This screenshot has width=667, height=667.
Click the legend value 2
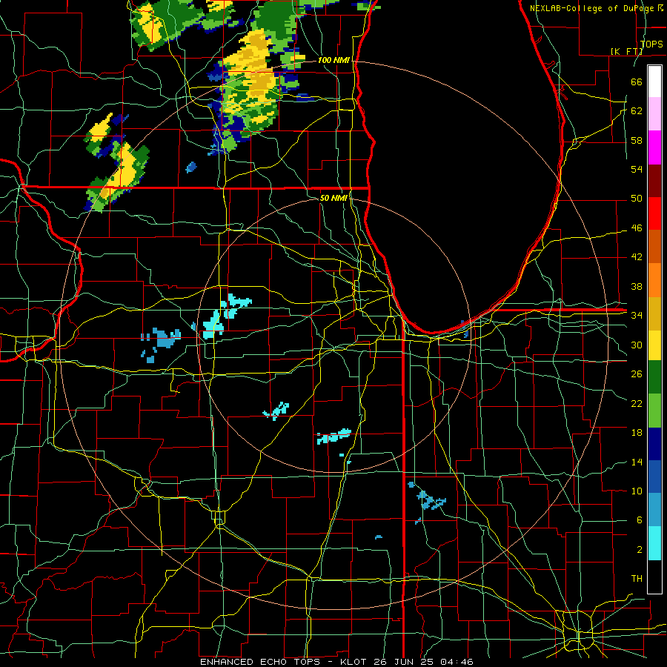tap(639, 549)
